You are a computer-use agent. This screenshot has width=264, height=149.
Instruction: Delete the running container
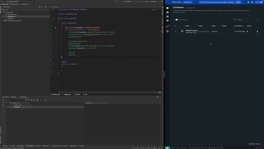point(257,31)
